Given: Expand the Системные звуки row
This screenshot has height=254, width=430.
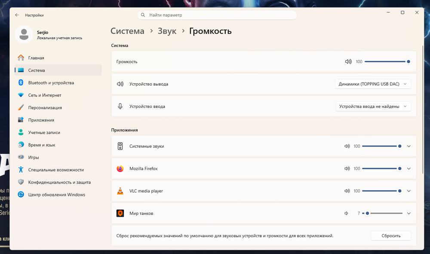Looking at the screenshot, I should pos(408,146).
